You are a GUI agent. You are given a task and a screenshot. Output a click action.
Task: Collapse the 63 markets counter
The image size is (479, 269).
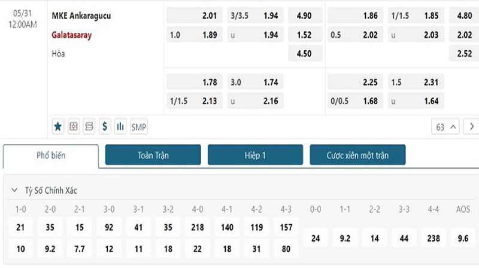445,127
